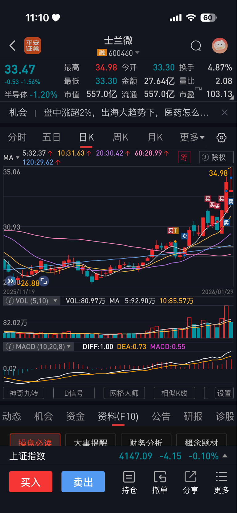Switch to the 研报 section tab
This screenshot has width=237, height=513.
(x=193, y=417)
